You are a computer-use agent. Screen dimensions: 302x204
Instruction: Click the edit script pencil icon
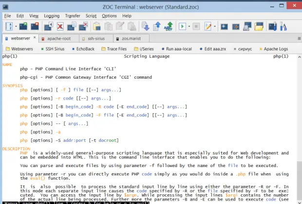click(208, 26)
